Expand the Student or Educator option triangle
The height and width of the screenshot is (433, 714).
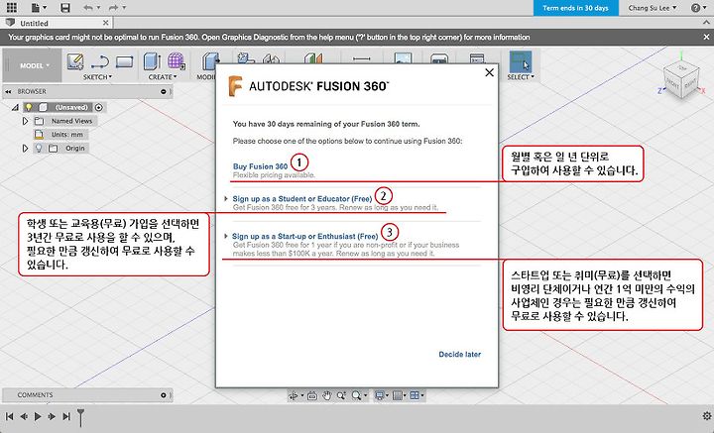click(x=226, y=199)
